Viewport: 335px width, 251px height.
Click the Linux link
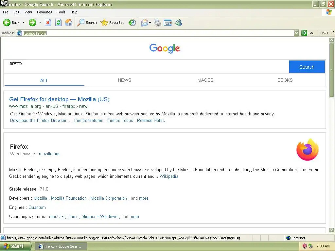72,217
